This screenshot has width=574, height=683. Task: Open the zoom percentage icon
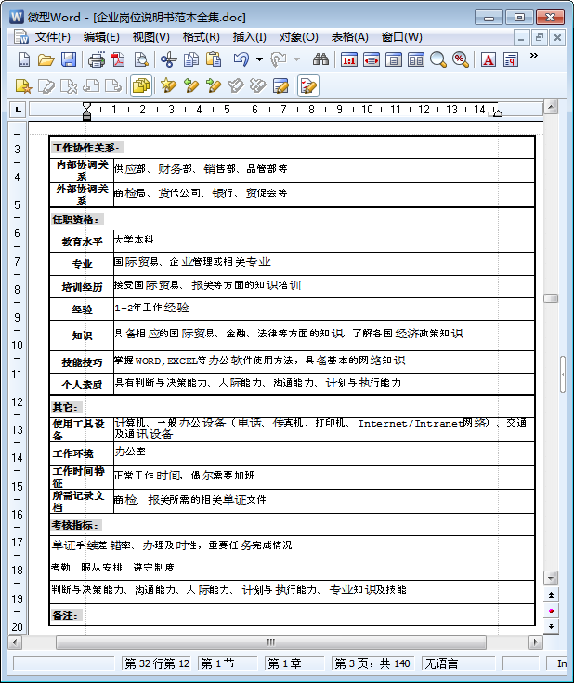pos(461,59)
